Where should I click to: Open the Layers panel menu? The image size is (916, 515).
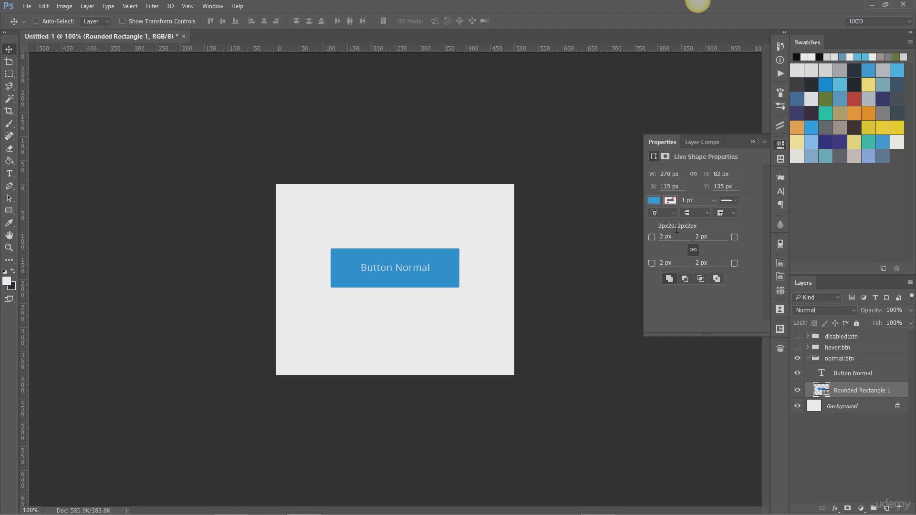tap(910, 282)
